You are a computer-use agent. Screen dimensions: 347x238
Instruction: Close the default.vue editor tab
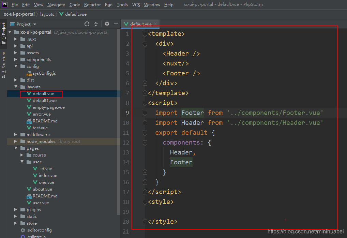coord(155,24)
